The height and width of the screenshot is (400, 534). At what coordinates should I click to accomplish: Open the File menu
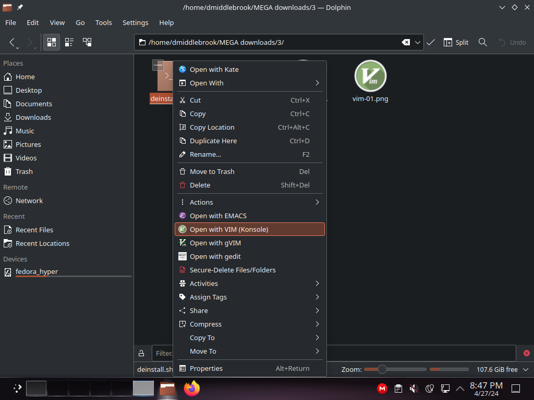click(x=10, y=22)
